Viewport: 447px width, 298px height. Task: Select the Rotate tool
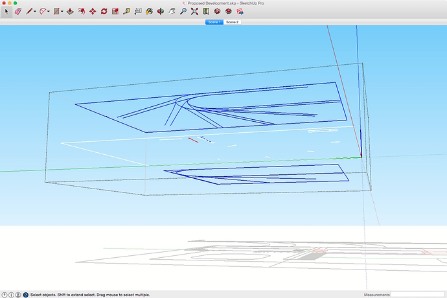tap(104, 12)
